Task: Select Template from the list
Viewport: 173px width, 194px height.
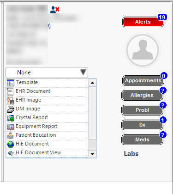Action: click(x=48, y=83)
